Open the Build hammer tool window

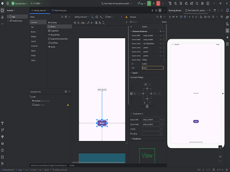(2, 123)
